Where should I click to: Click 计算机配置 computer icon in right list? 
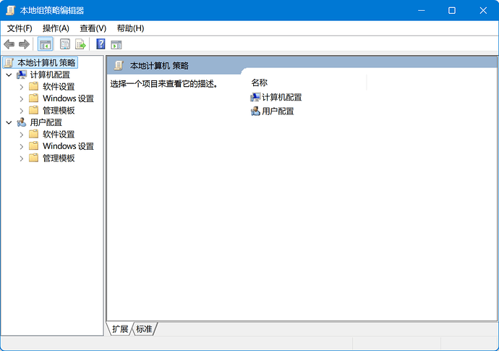pyautogui.click(x=255, y=97)
